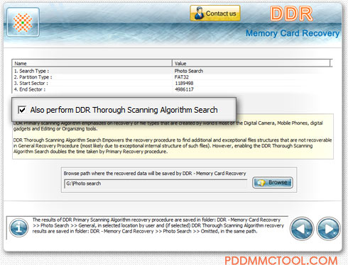The image size is (348, 265).
Task: Click the 'Memory Card Recovery' title text
Action: [x=293, y=33]
